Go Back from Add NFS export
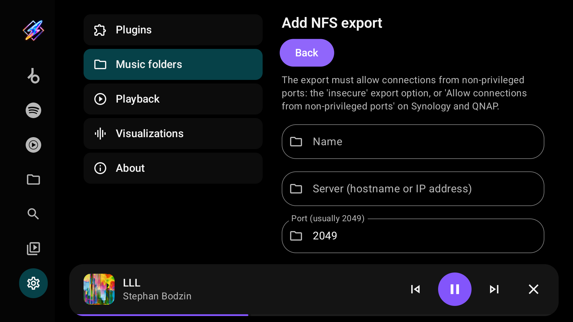Viewport: 573px width, 322px height. click(x=307, y=53)
